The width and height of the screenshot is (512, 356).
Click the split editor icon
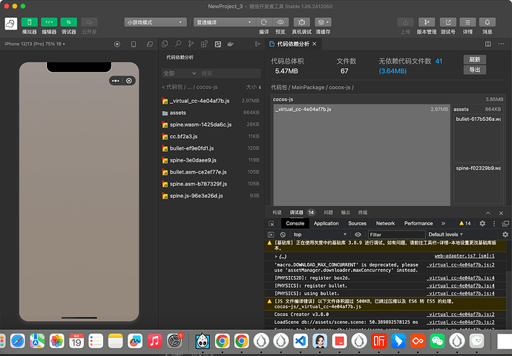tap(488, 44)
